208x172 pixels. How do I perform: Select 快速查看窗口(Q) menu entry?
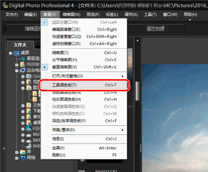click(84, 37)
